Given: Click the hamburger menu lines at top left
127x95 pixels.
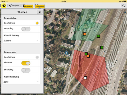Looking at the screenshot, I should [x=1, y=6].
